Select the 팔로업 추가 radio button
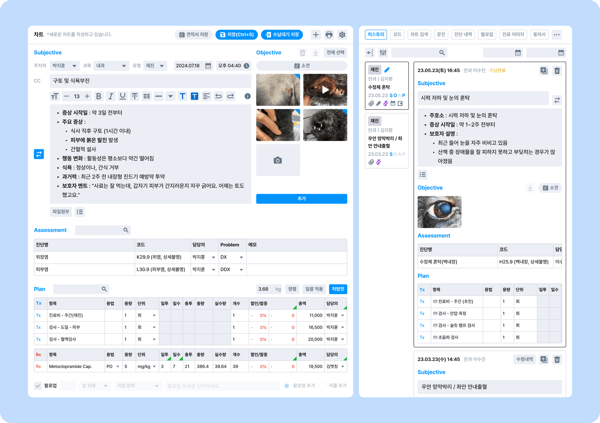This screenshot has height=423, width=600. 287,386
